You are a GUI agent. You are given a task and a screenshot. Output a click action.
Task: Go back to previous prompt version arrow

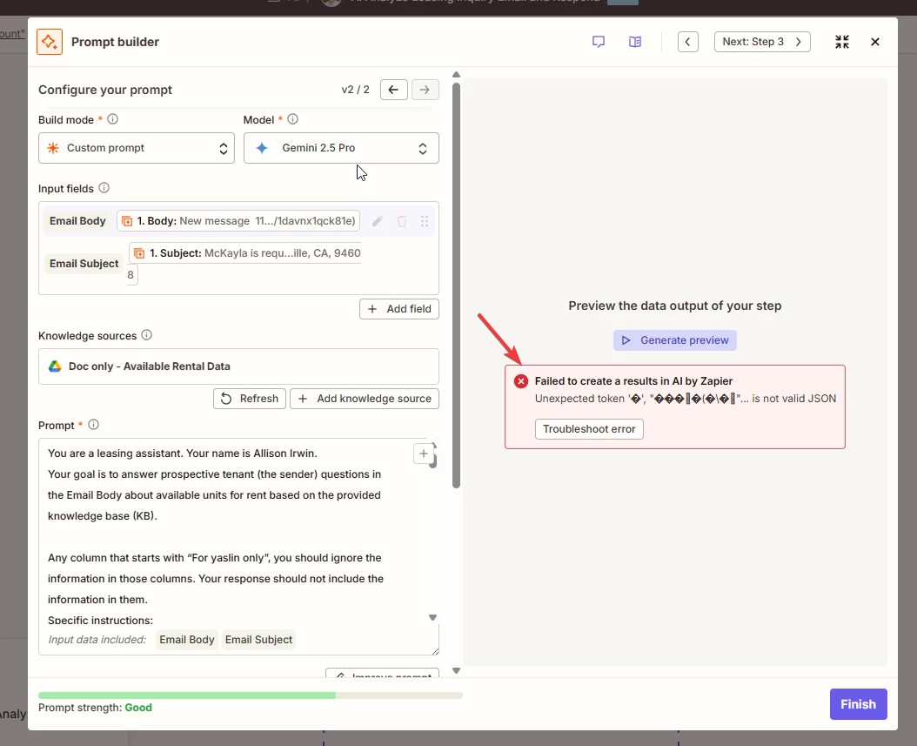click(x=393, y=90)
